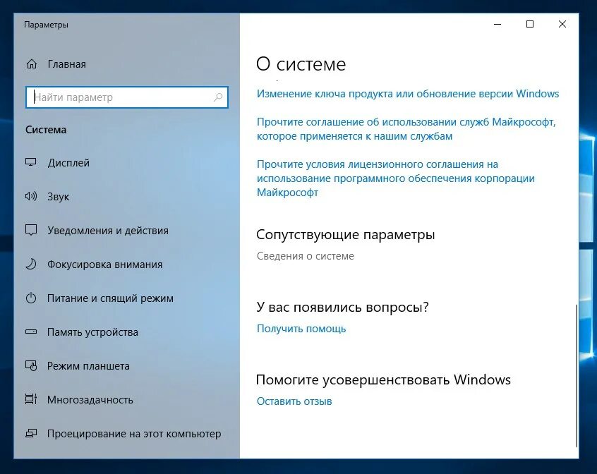Click the Проецирование на этот компьютер icon
The width and height of the screenshot is (597, 474).
click(31, 433)
